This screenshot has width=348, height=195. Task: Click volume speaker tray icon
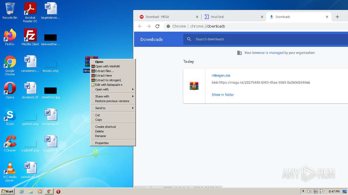[x=309, y=191]
